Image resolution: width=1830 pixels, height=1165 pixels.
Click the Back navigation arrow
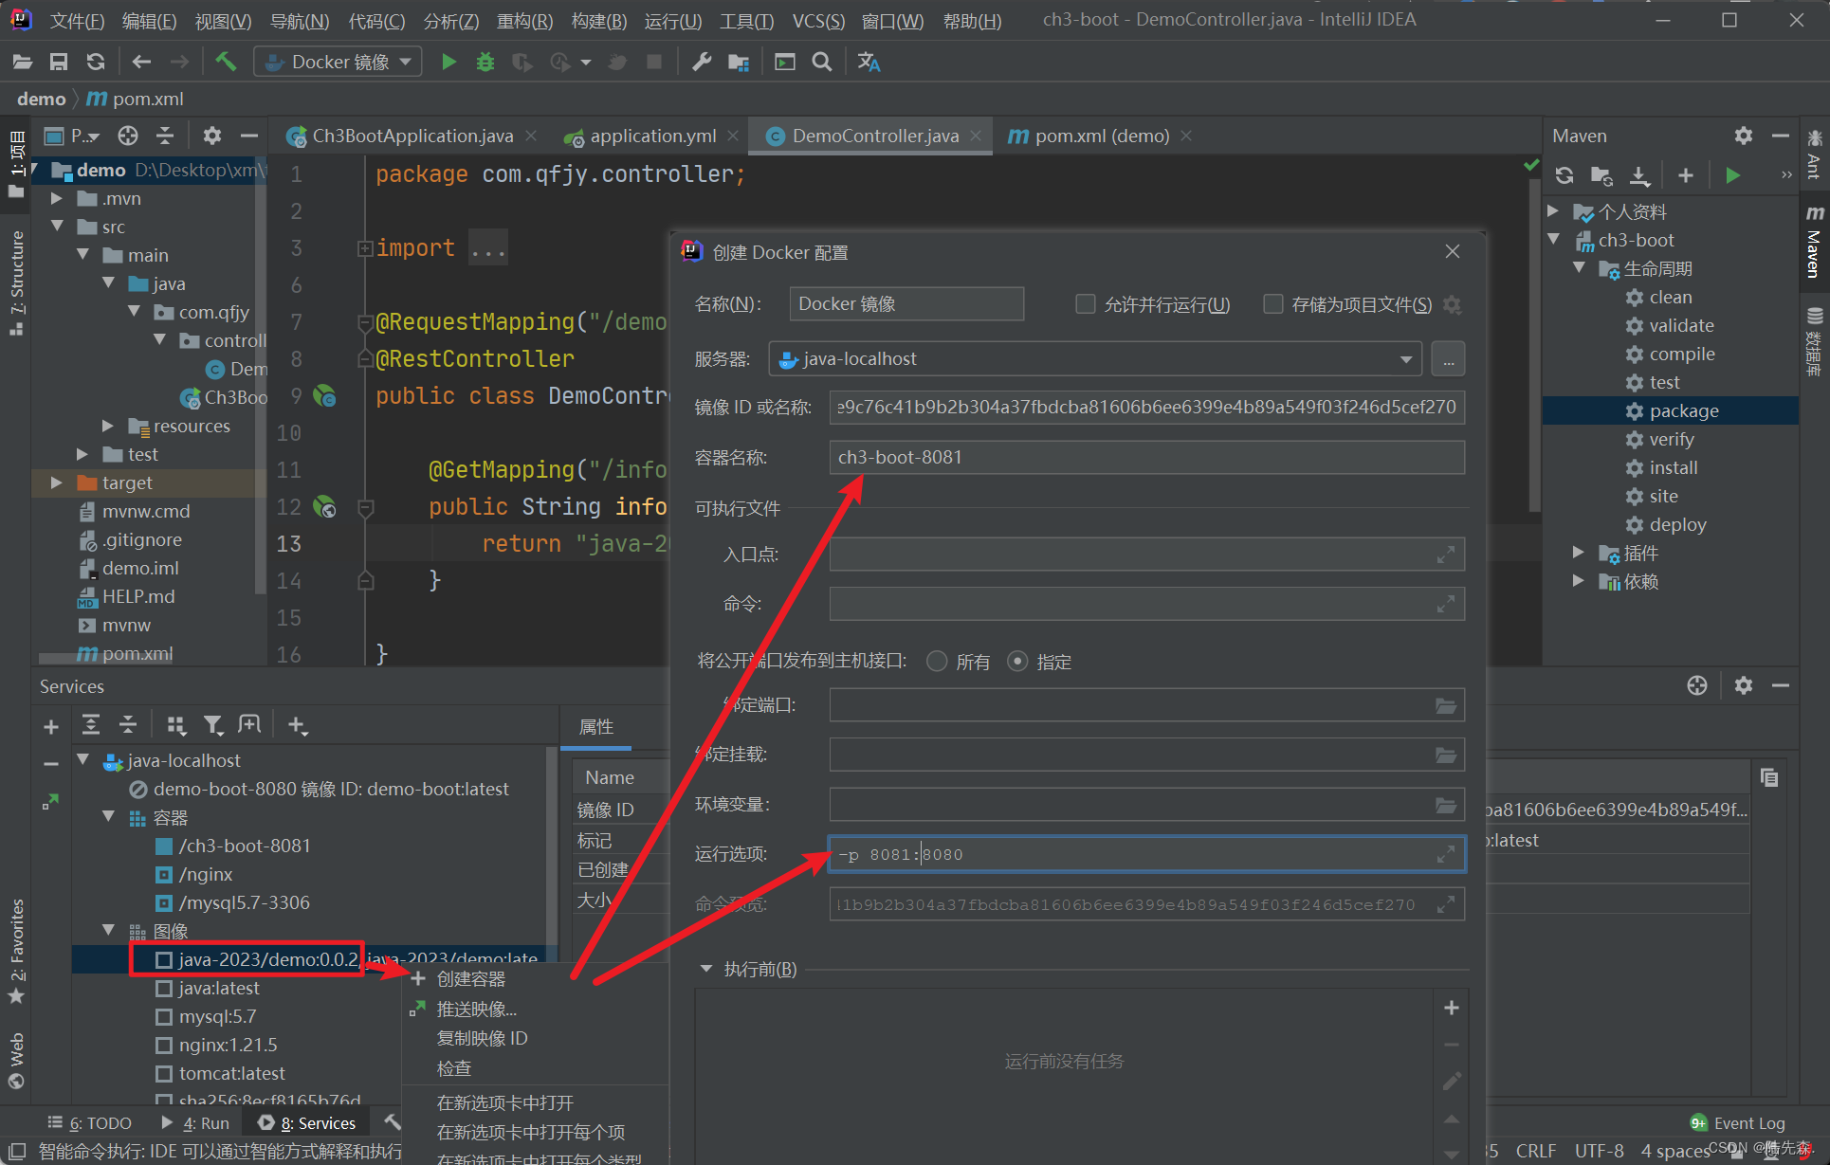click(x=141, y=62)
